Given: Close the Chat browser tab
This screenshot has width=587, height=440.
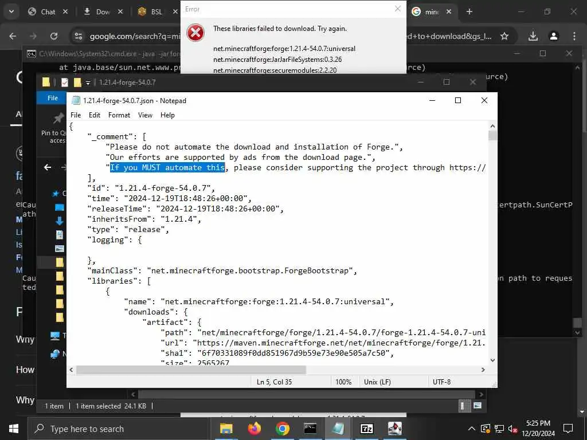Looking at the screenshot, I should tap(65, 11).
